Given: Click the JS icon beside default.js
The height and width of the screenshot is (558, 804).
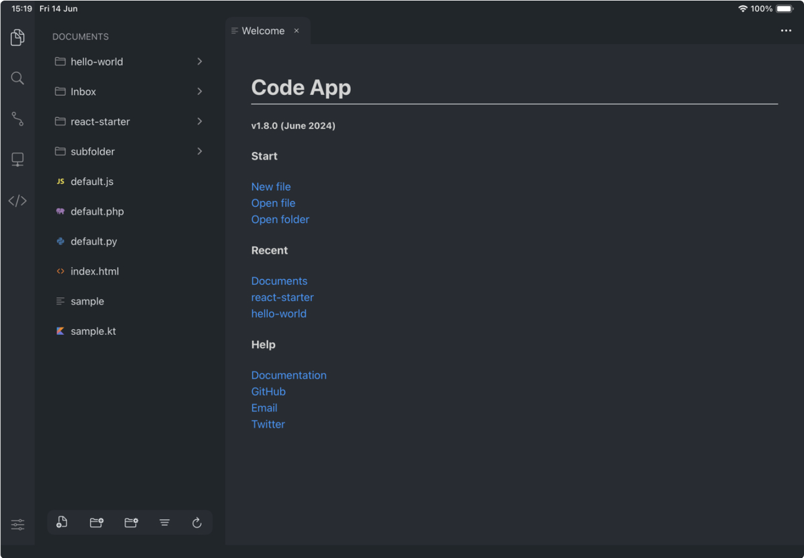Looking at the screenshot, I should 60,181.
